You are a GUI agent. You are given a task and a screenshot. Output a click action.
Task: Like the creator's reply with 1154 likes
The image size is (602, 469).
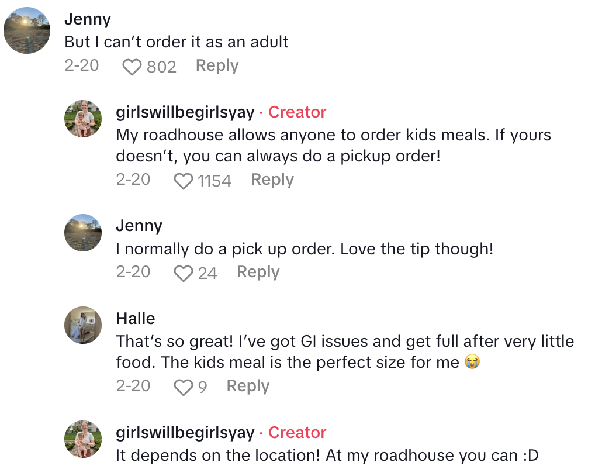184,181
